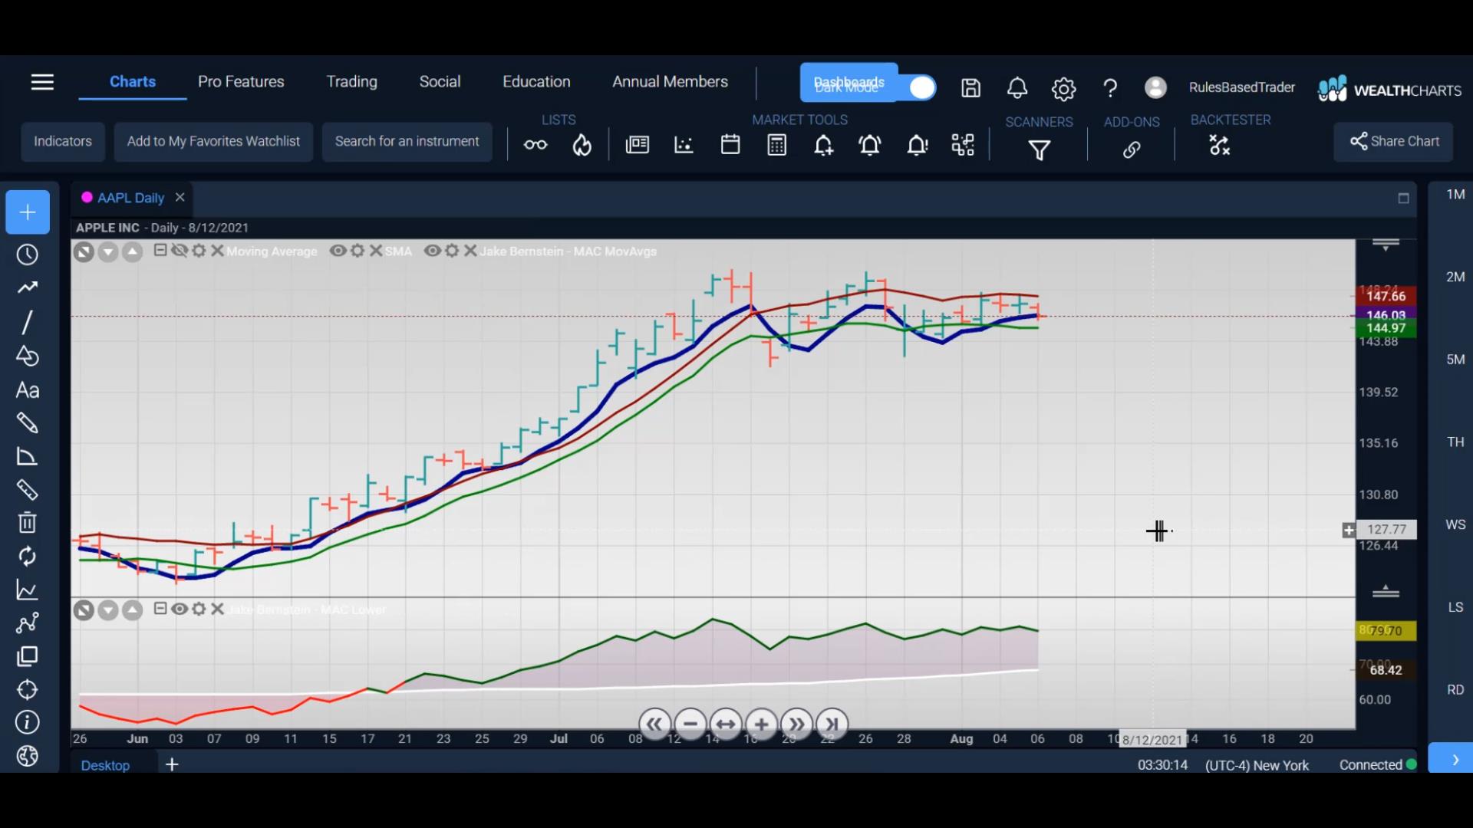The height and width of the screenshot is (828, 1473).
Task: Open MAC Lower indicator settings gear
Action: tap(199, 609)
